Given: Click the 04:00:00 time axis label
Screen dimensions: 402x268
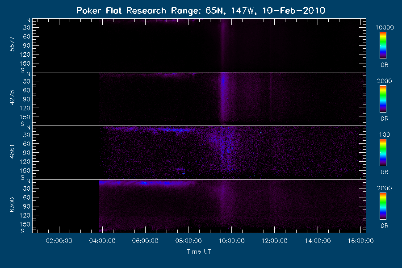Looking at the screenshot, I should (x=102, y=241).
